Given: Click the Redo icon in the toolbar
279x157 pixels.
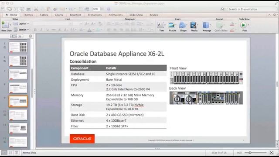Looking at the screenshot, I should (x=71, y=9).
